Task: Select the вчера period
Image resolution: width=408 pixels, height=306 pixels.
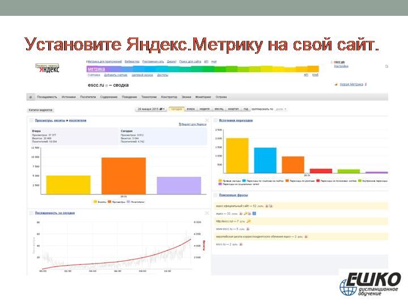Action: pyautogui.click(x=191, y=109)
